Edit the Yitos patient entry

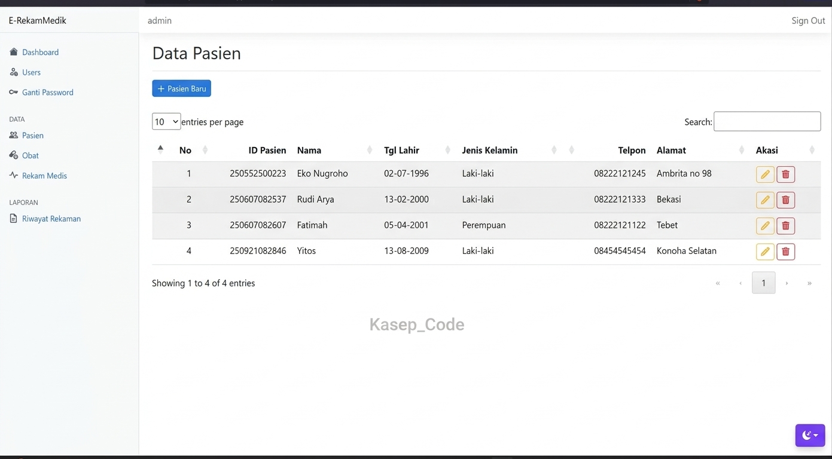coord(765,251)
